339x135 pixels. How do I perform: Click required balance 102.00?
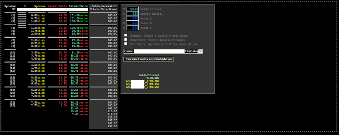click(x=113, y=109)
